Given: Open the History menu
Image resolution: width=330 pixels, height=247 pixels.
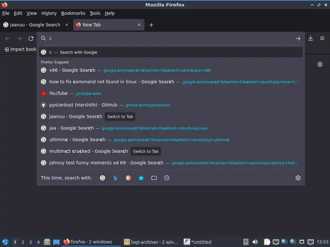Looking at the screenshot, I should click(49, 13).
